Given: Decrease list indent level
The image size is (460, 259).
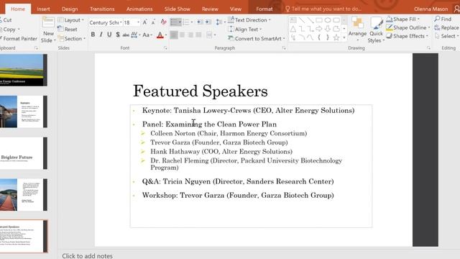Looking at the screenshot, I should pos(200,22).
